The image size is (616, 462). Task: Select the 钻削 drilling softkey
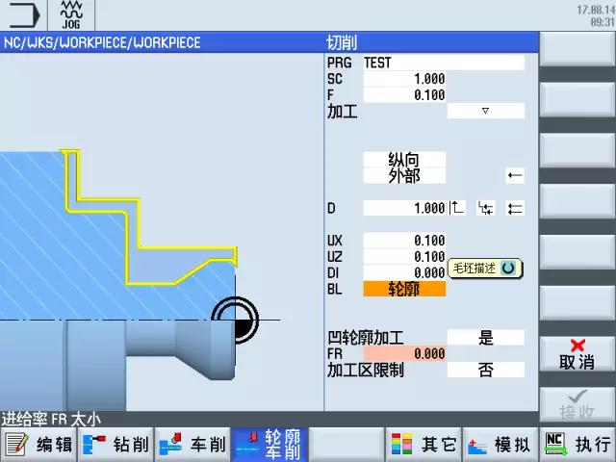click(x=115, y=445)
